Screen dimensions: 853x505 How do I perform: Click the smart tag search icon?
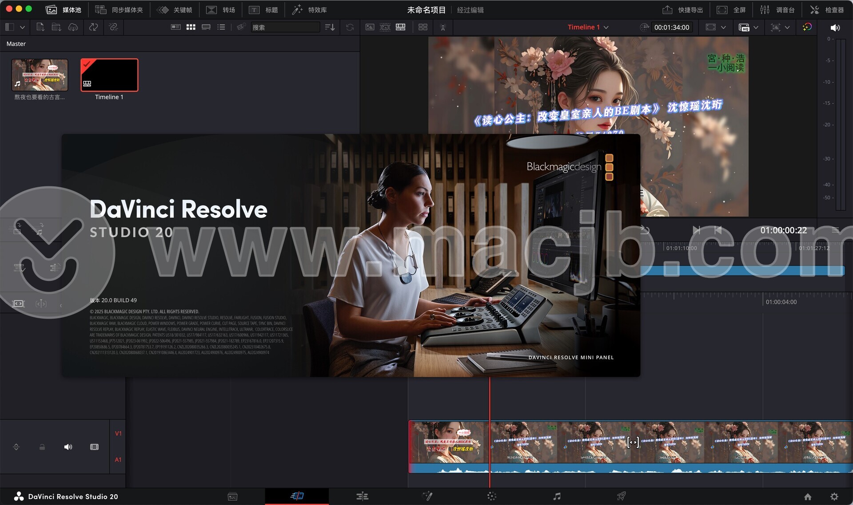pos(241,27)
